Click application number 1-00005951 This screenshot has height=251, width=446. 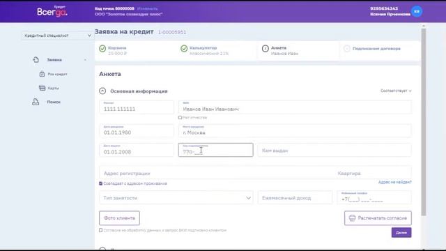coord(172,32)
